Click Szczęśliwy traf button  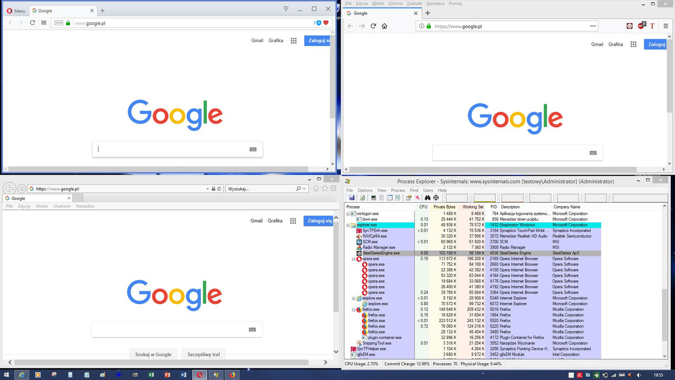tap(204, 354)
